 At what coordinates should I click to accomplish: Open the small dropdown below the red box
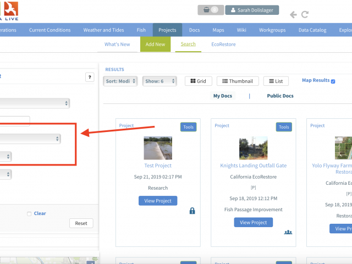pos(6,174)
